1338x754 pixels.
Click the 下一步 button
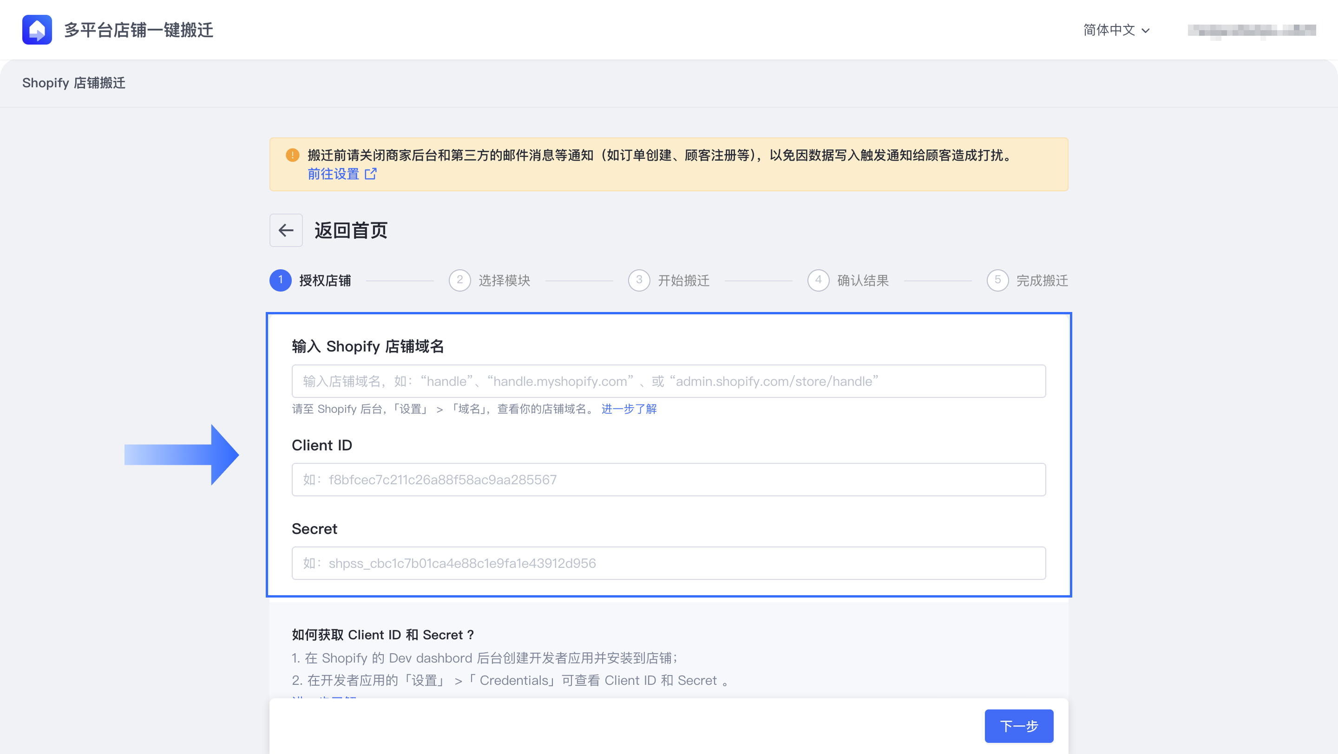point(1019,726)
